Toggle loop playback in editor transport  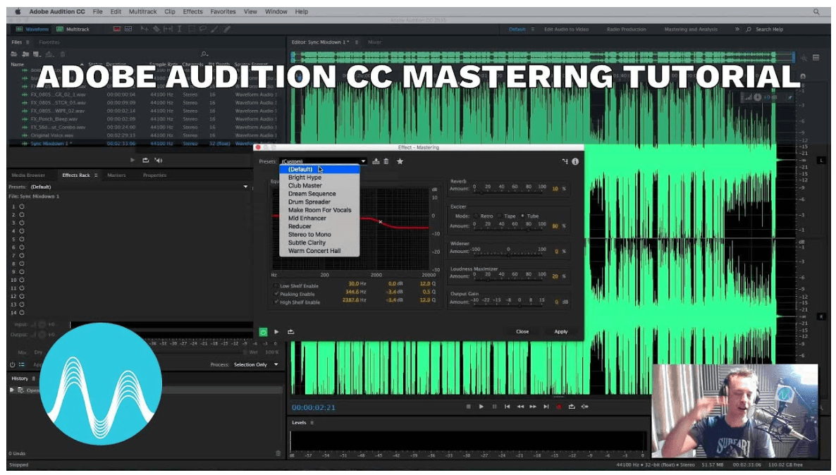click(x=572, y=406)
